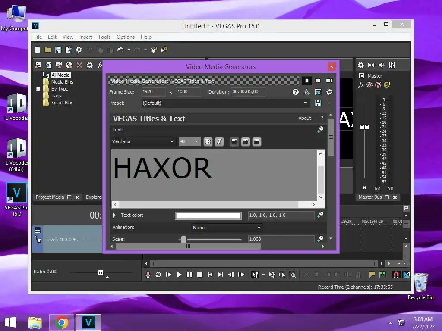
Task: Open the Undo history dropdown arrow
Action: 129,50
